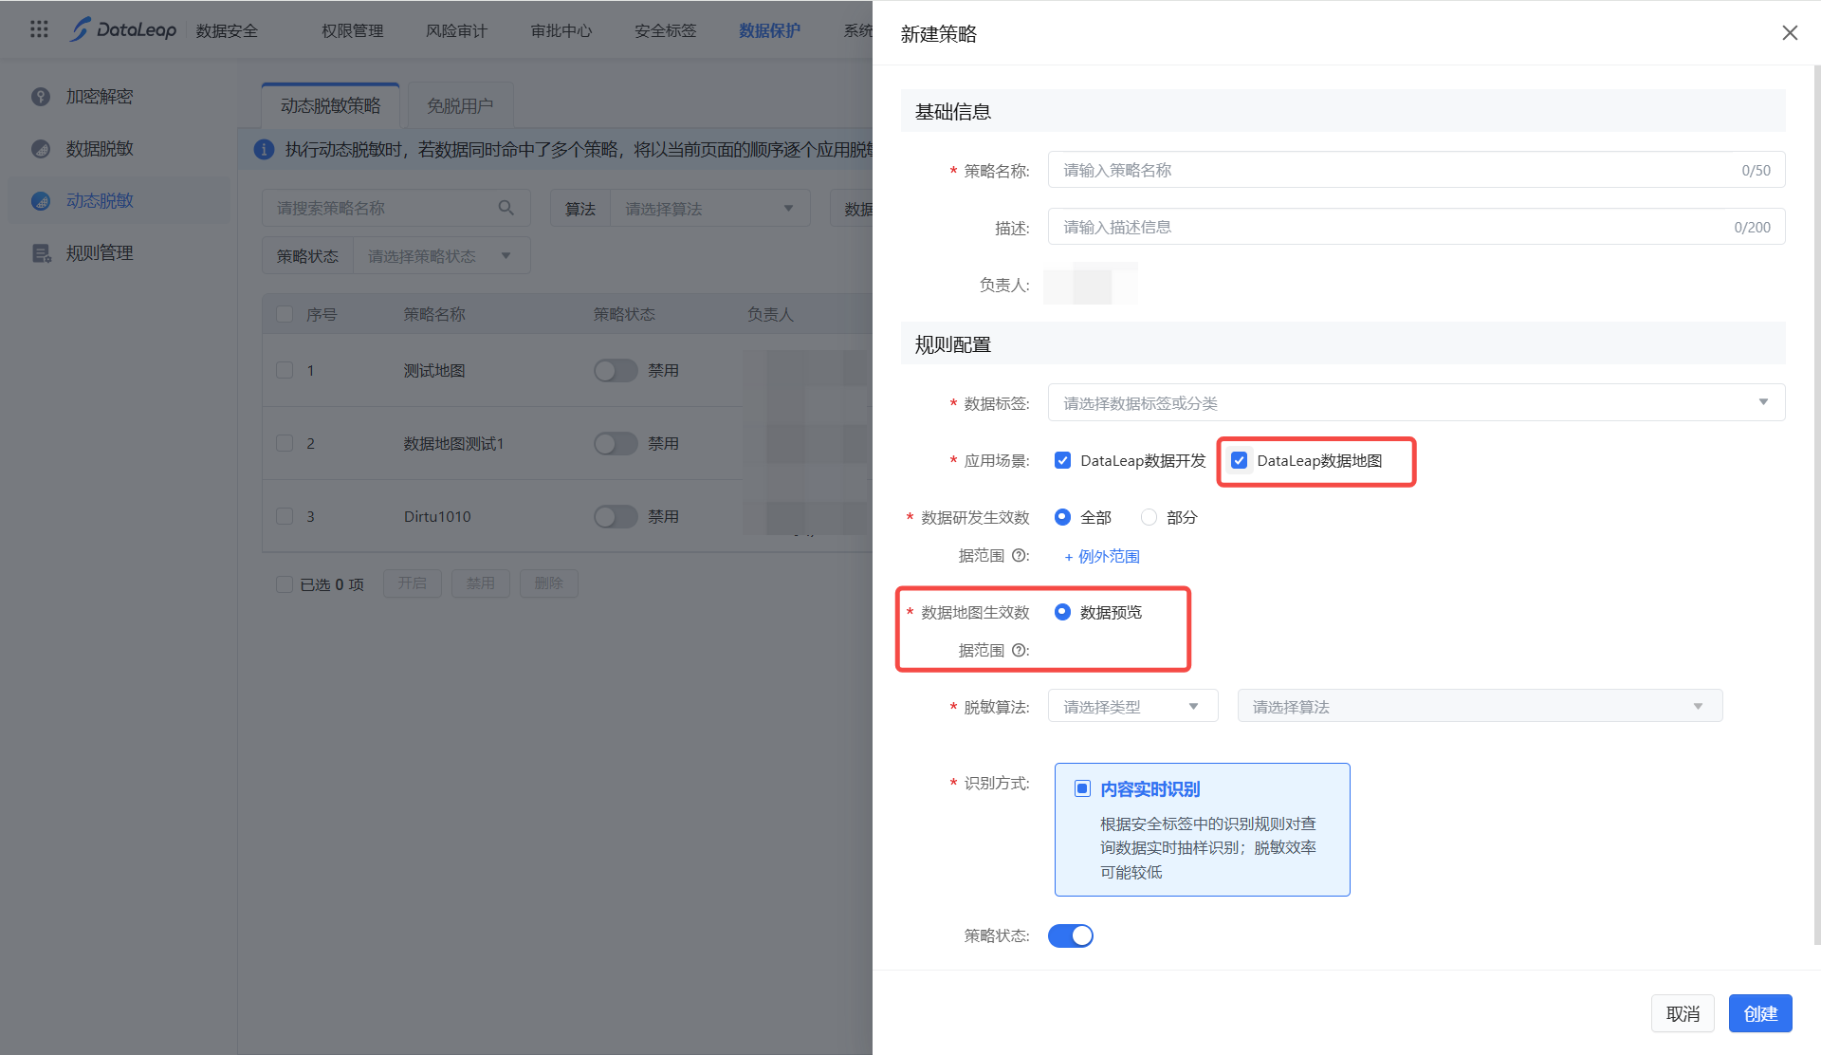Image resolution: width=1821 pixels, height=1055 pixels.
Task: Click the 创建 button
Action: pyautogui.click(x=1759, y=1014)
